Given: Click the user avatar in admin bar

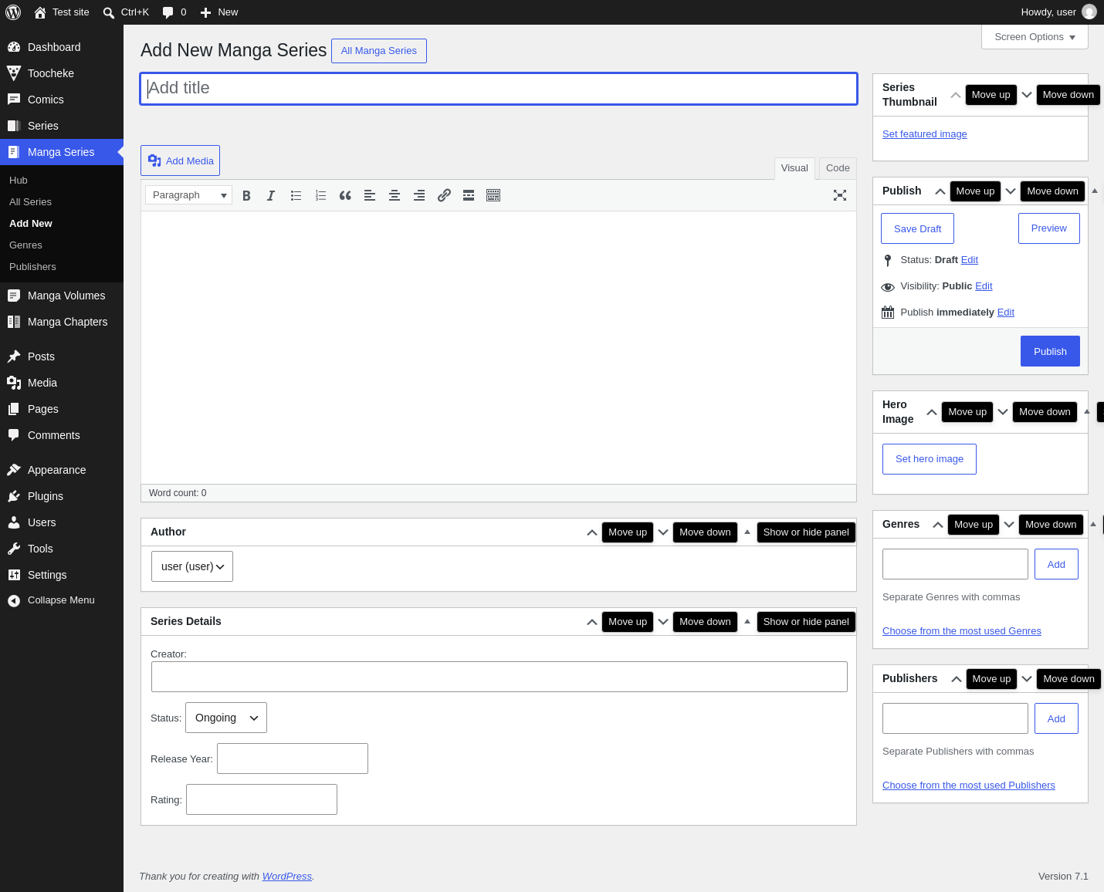Looking at the screenshot, I should (x=1089, y=12).
